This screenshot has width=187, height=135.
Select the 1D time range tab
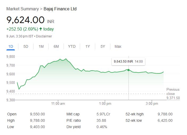coord(11,46)
